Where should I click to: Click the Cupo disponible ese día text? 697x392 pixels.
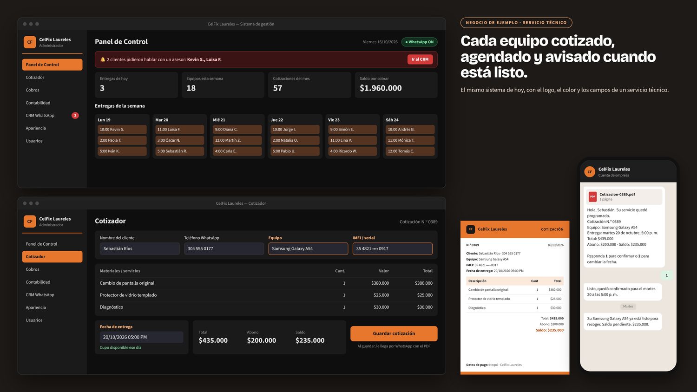click(x=121, y=348)
